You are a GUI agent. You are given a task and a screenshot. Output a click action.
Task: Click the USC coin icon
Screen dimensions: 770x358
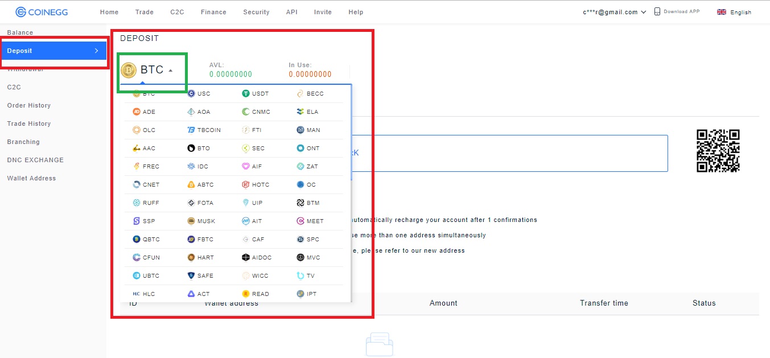(191, 93)
